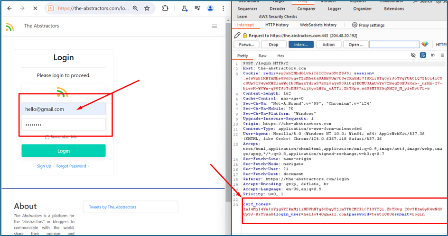Open the Burp Sequencer tab
Screen dimensions: 448x236
(x=247, y=9)
